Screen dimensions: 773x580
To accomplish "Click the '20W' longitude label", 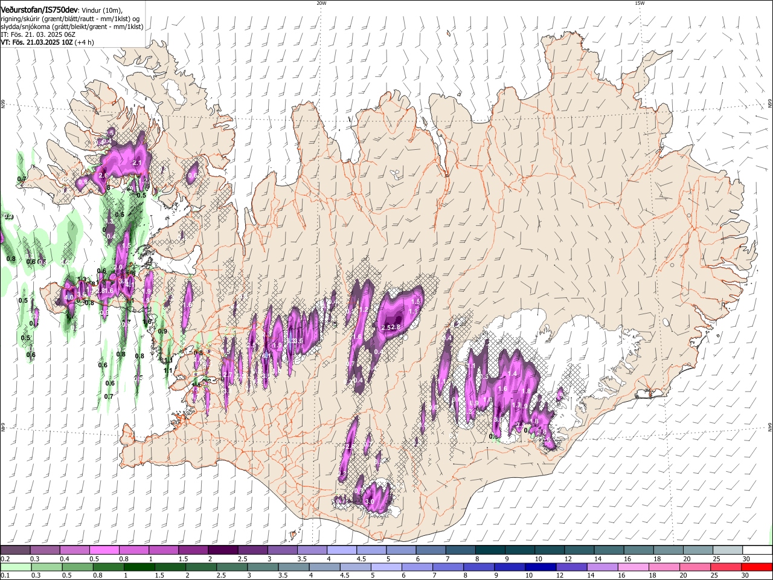I will point(321,3).
